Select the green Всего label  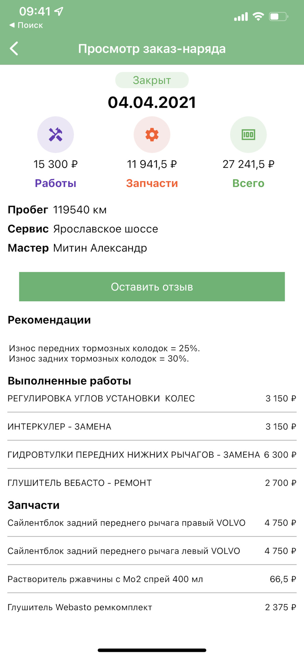[x=248, y=183]
